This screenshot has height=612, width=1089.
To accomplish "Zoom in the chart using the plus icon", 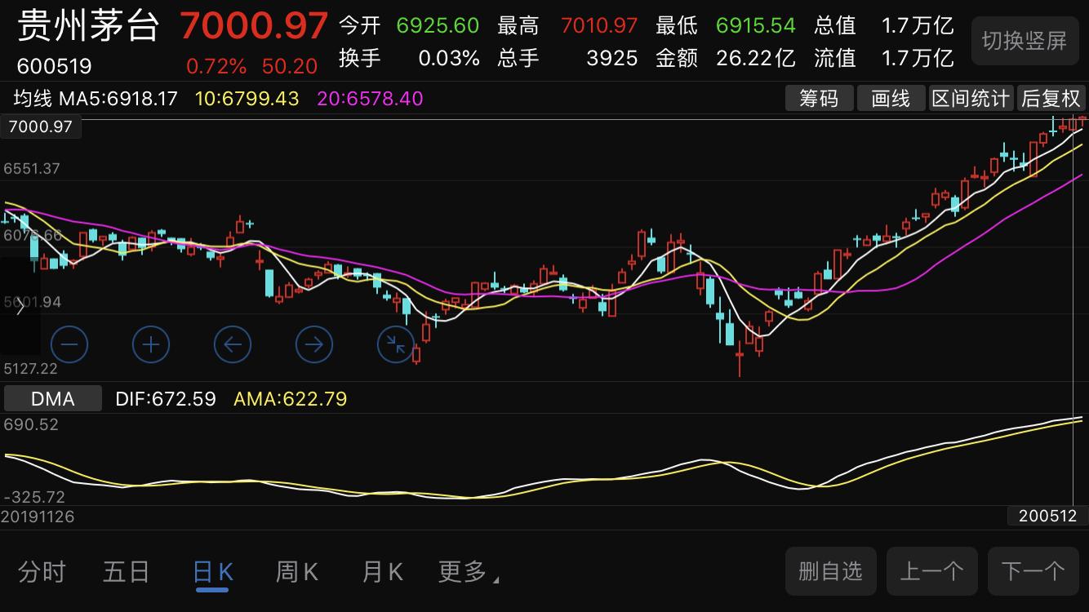I will [151, 344].
